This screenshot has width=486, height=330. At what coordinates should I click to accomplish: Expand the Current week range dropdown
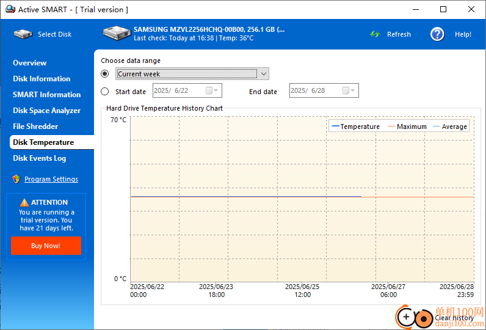point(264,74)
